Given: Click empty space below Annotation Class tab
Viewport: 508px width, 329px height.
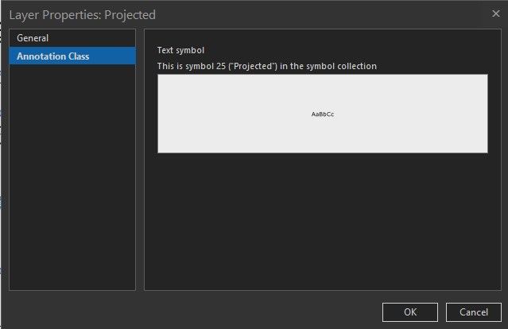Looking at the screenshot, I should [72, 175].
